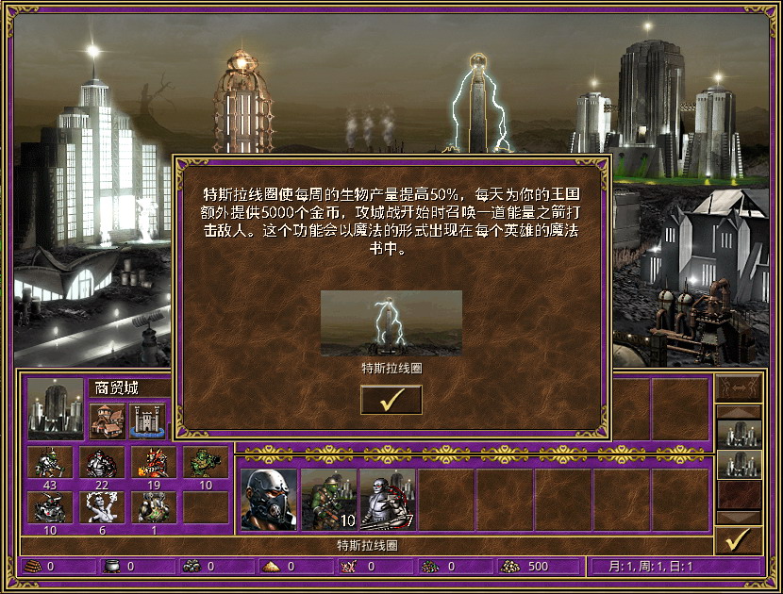Click status bar text 特斯拉线圈

[368, 545]
